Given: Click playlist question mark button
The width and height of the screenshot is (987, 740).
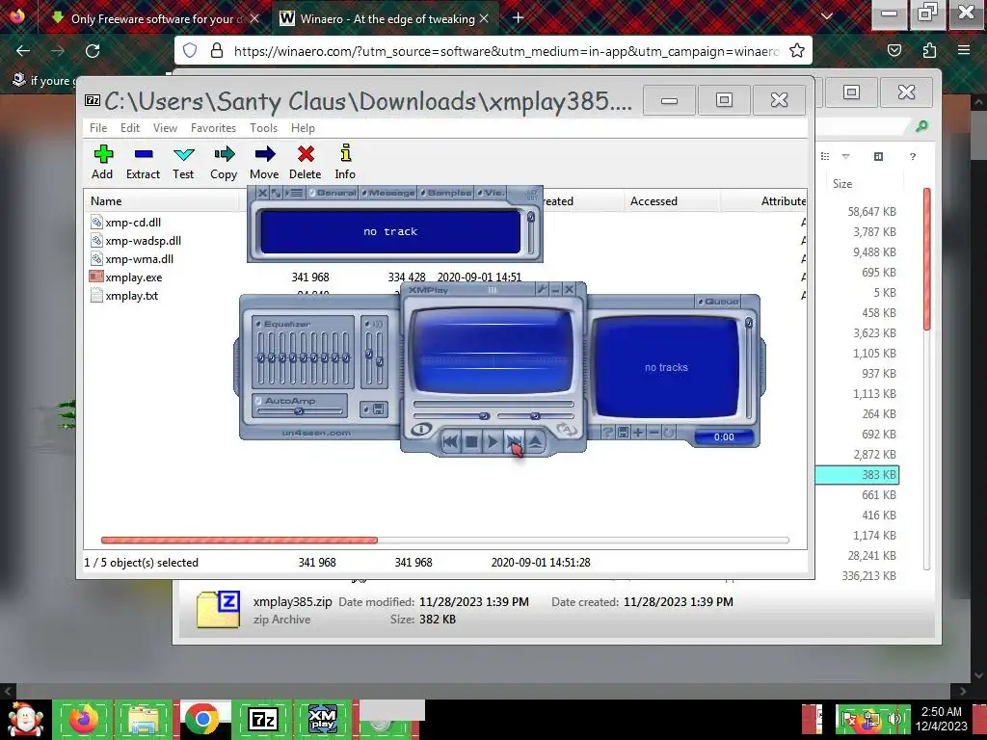Looking at the screenshot, I should pyautogui.click(x=607, y=433).
